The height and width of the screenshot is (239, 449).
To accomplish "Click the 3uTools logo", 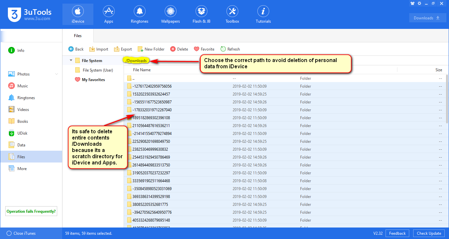I will [x=30, y=14].
